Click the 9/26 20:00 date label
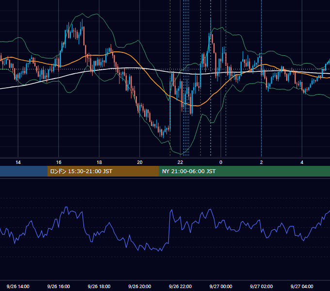This screenshot has height=291, width=330. click(140, 286)
